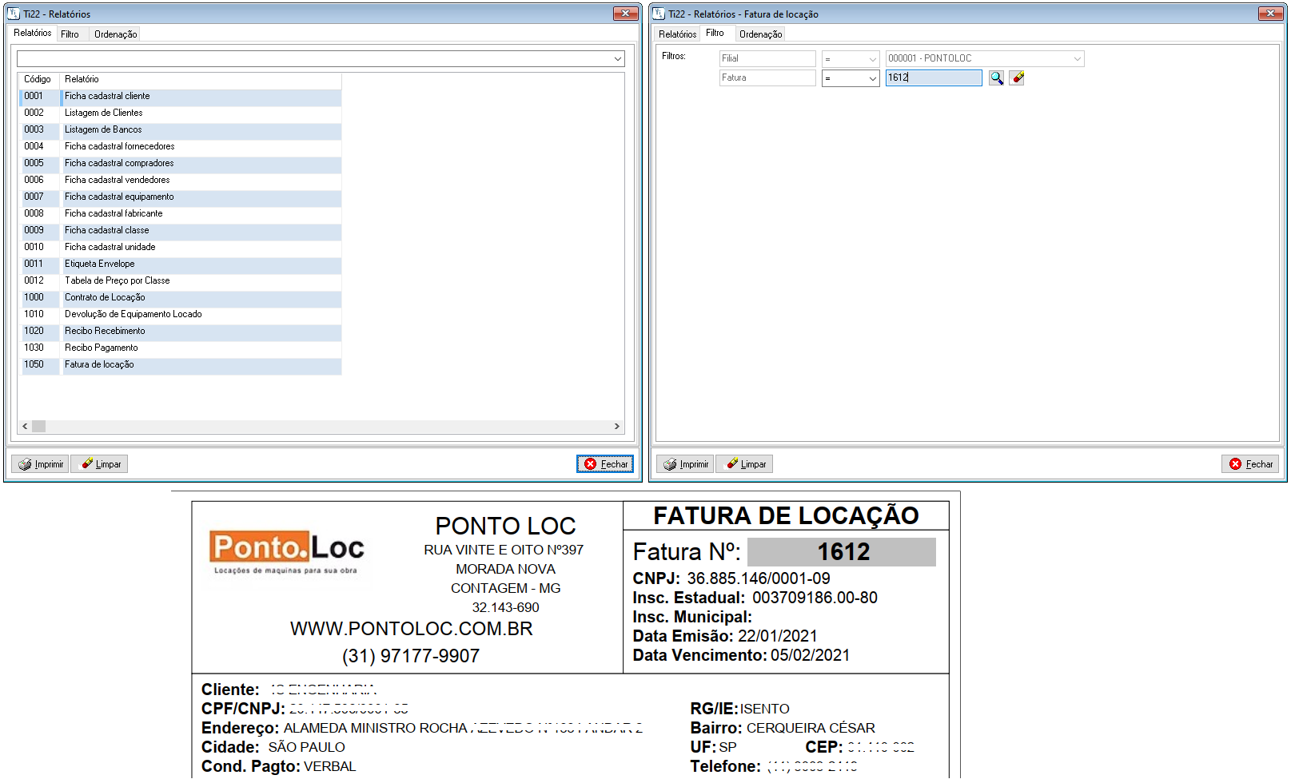The width and height of the screenshot is (1299, 779).
Task: Select report Ficha cadastral fornecedores
Action: (201, 146)
